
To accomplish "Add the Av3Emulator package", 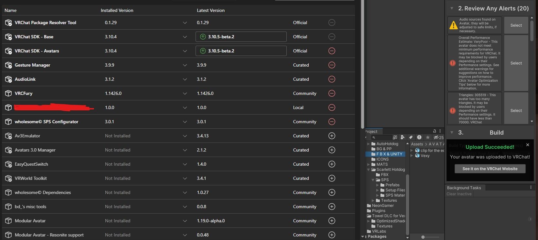I will point(332,136).
